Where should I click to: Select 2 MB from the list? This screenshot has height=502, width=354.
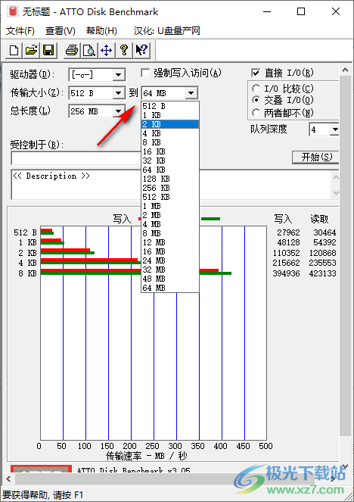tap(170, 215)
